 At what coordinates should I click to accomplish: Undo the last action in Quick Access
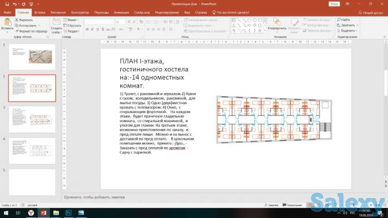click(x=15, y=4)
